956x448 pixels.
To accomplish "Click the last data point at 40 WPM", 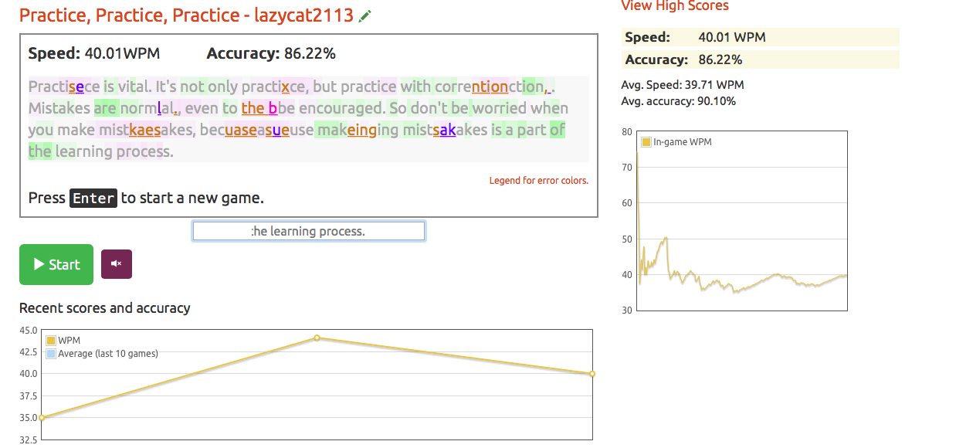I will 592,374.
